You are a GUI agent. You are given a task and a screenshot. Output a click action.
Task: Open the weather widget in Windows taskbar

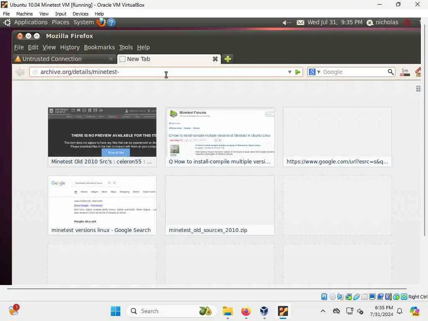pos(13,311)
